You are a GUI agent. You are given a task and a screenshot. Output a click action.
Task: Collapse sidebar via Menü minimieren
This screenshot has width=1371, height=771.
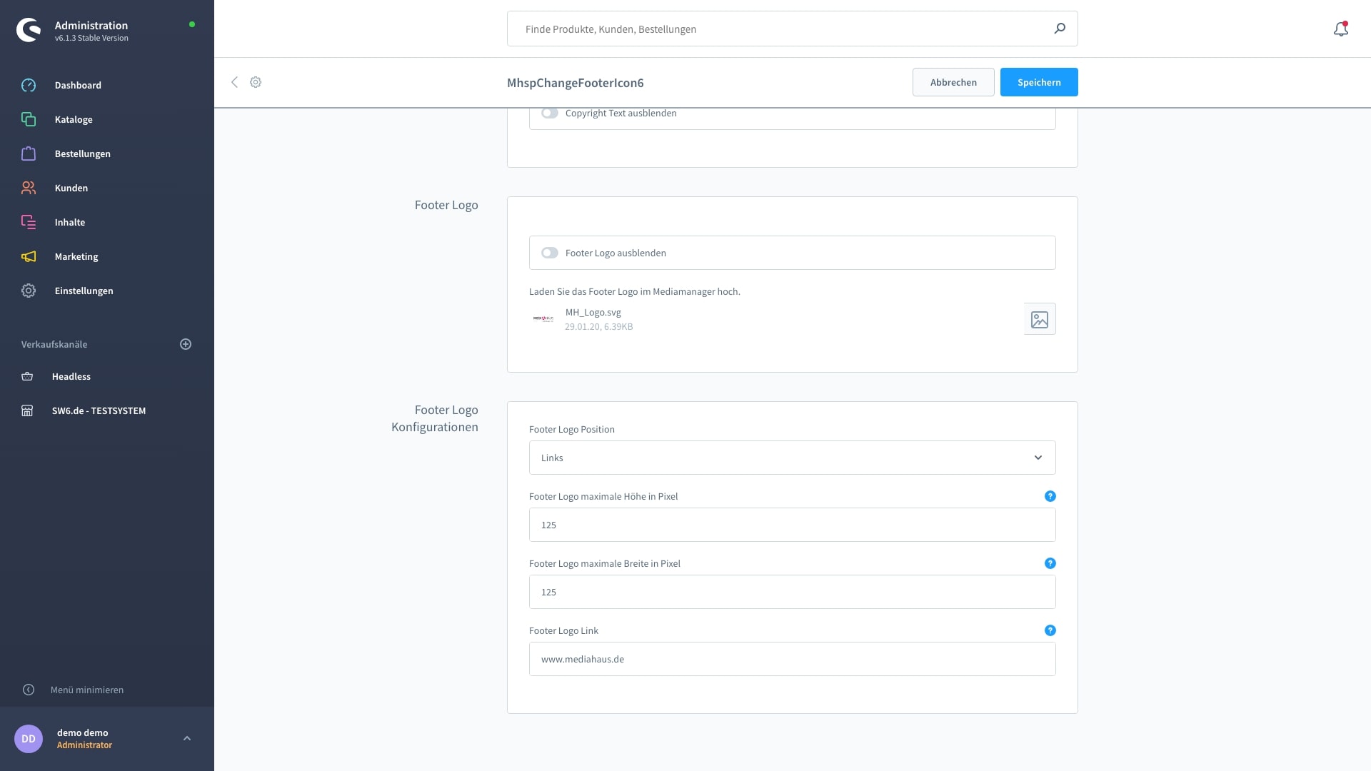(x=86, y=690)
